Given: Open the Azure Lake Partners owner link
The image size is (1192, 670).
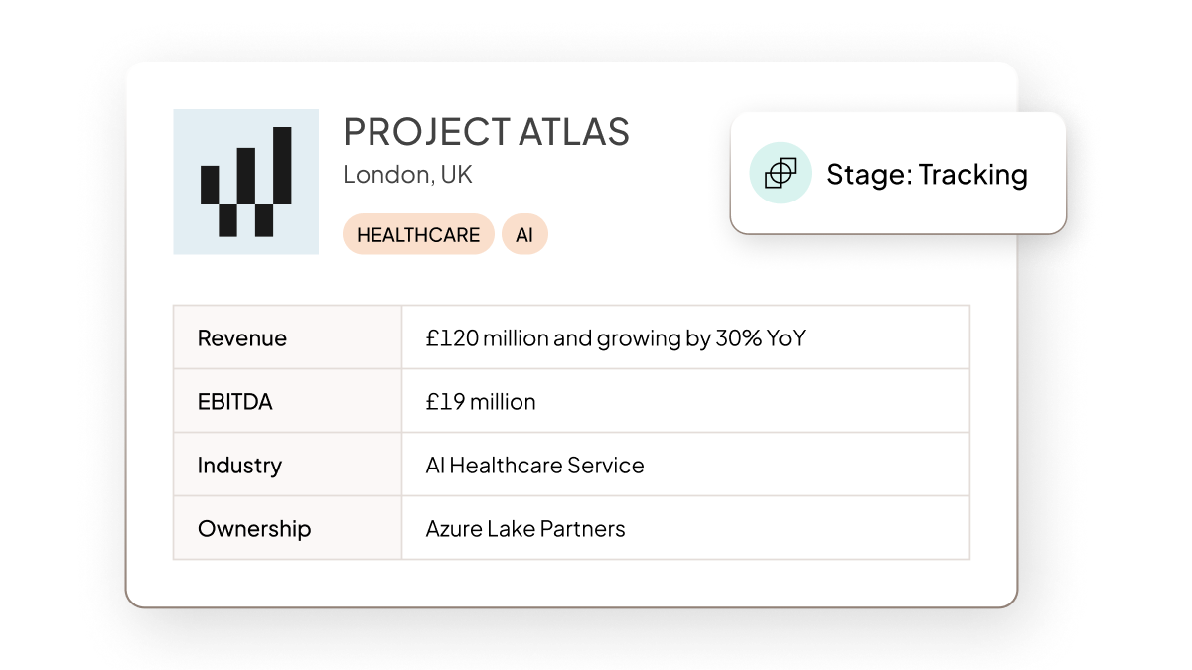Looking at the screenshot, I should point(525,529).
